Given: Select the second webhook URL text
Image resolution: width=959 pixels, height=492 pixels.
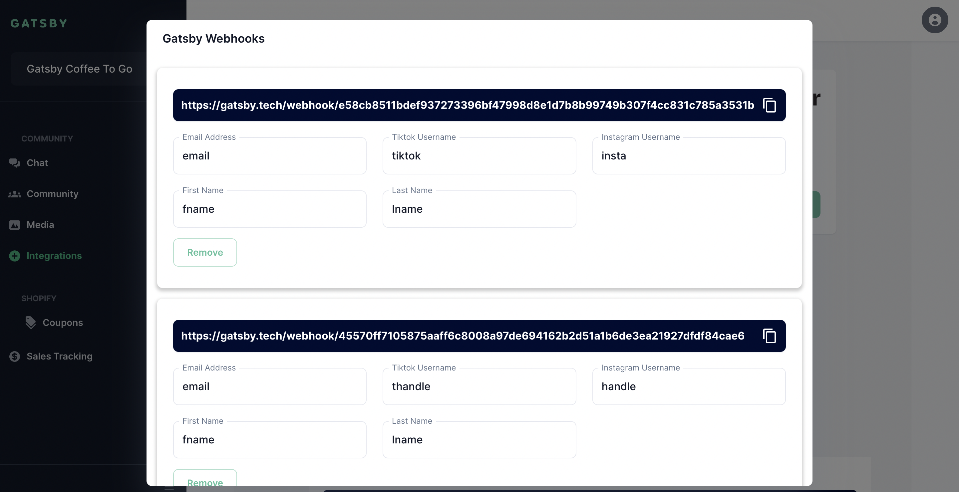Looking at the screenshot, I should pos(463,336).
